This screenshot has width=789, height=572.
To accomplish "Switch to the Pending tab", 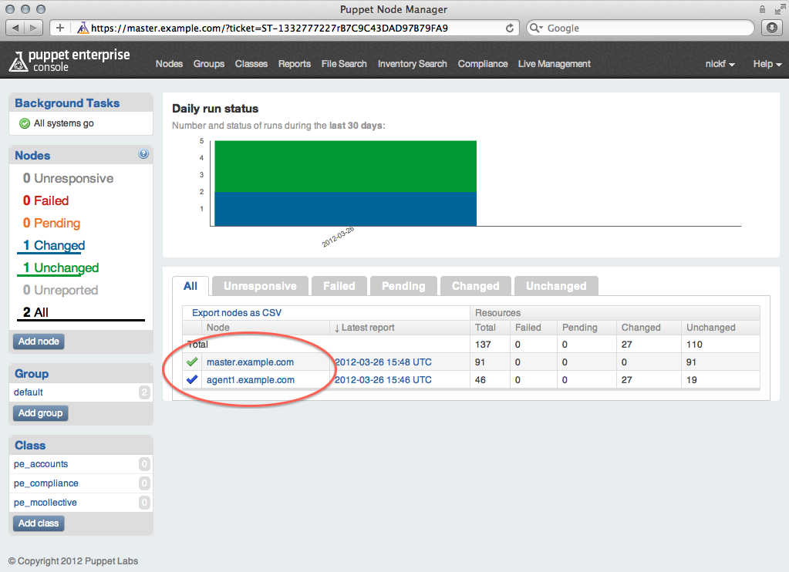I will [x=403, y=286].
